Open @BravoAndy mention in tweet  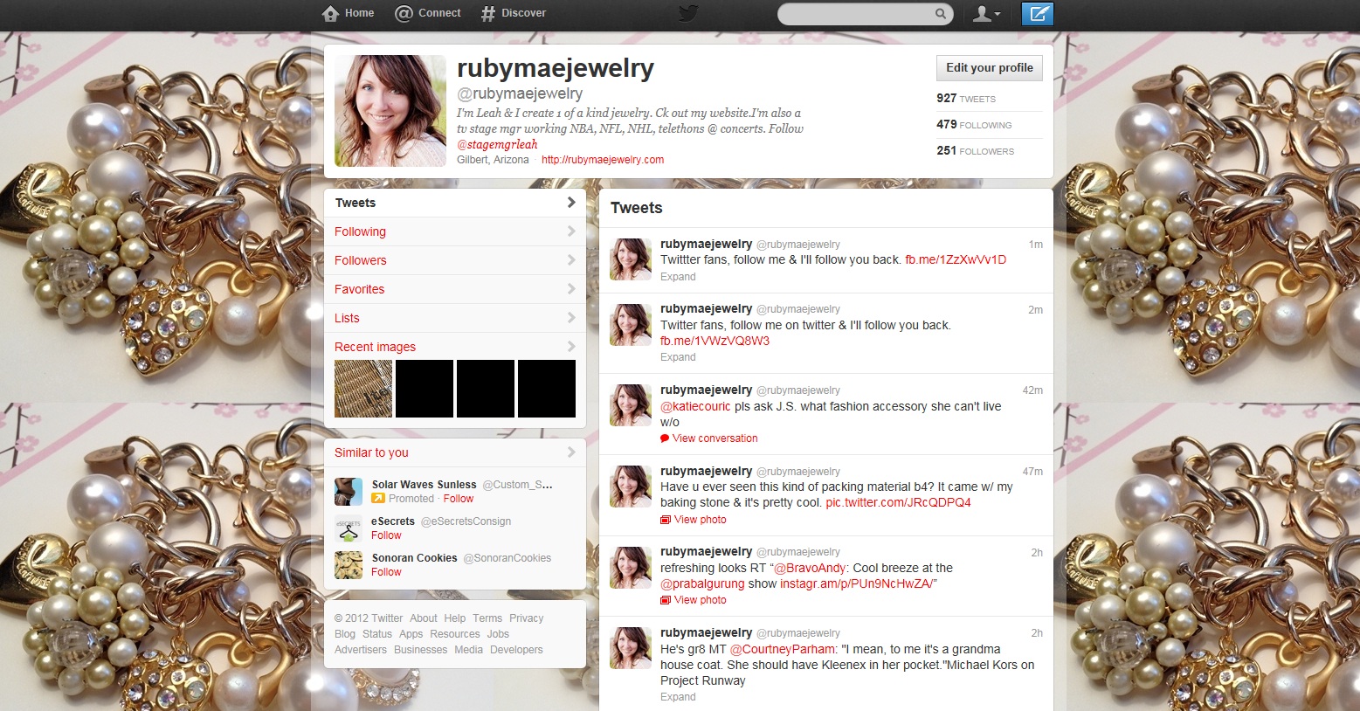pyautogui.click(x=809, y=568)
